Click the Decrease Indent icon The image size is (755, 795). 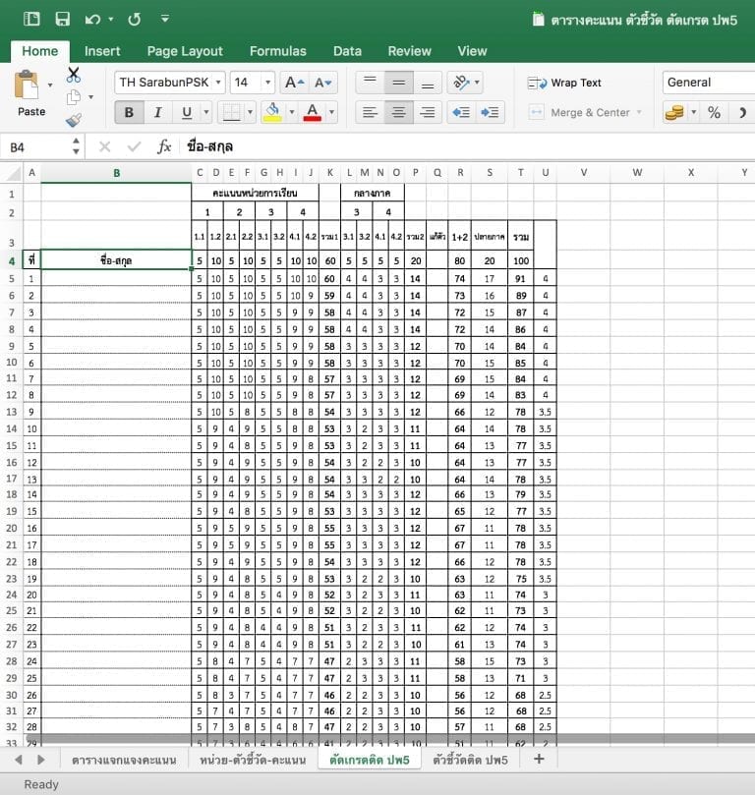coord(461,112)
